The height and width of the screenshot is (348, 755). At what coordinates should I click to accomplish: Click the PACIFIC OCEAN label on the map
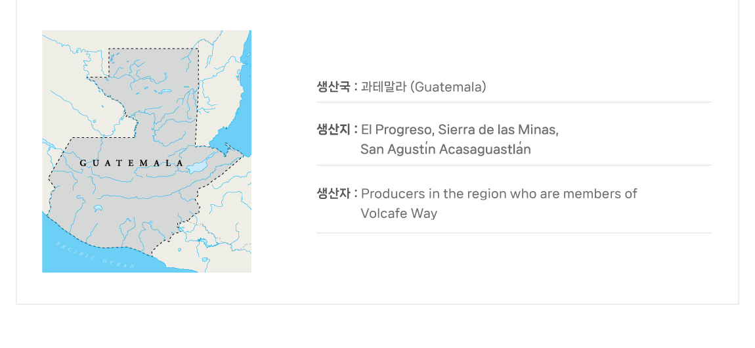[95, 255]
